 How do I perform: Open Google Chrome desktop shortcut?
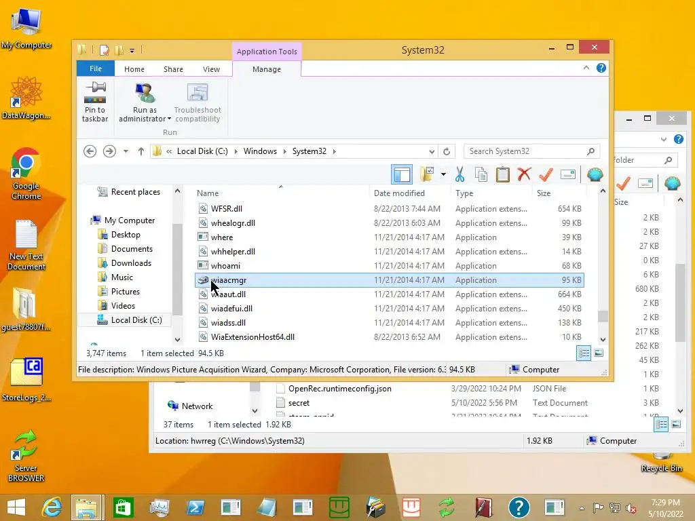click(26, 174)
